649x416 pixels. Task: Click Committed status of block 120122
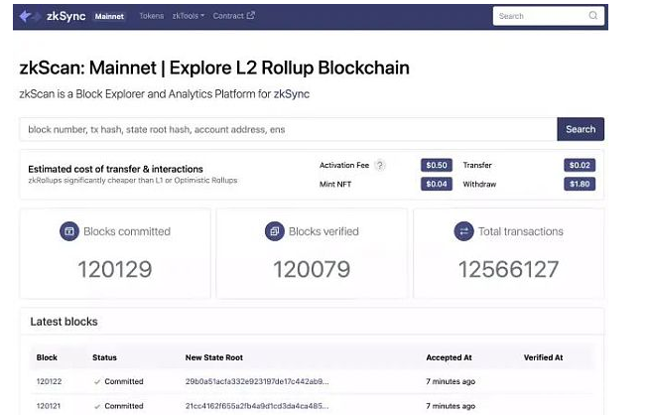pyautogui.click(x=124, y=381)
